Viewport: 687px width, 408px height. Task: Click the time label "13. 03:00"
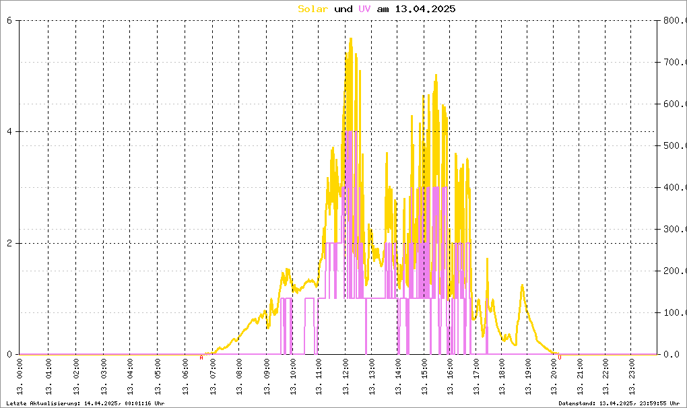click(x=104, y=377)
